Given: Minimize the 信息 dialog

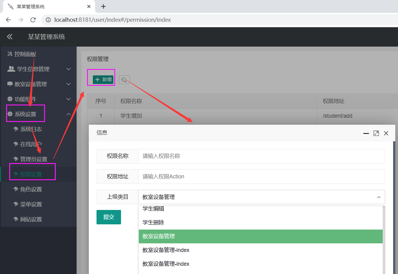Looking at the screenshot, I should point(366,133).
